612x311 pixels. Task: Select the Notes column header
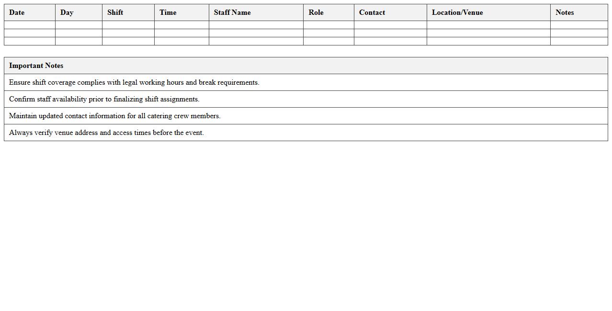click(x=565, y=12)
